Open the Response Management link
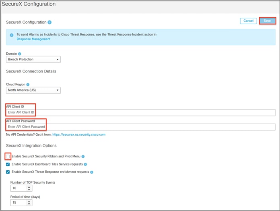This screenshot has height=211, width=280. coord(33,39)
